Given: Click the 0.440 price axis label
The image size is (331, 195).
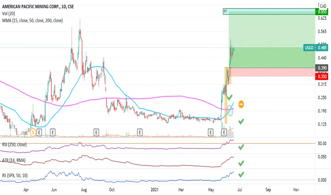Looking at the screenshot, I should click(322, 58).
